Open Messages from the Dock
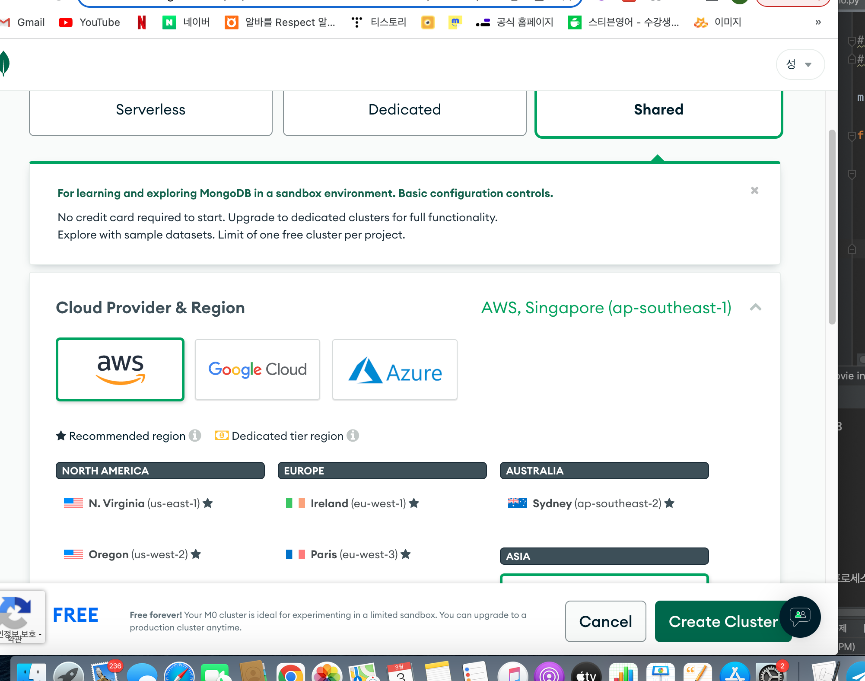 click(142, 671)
